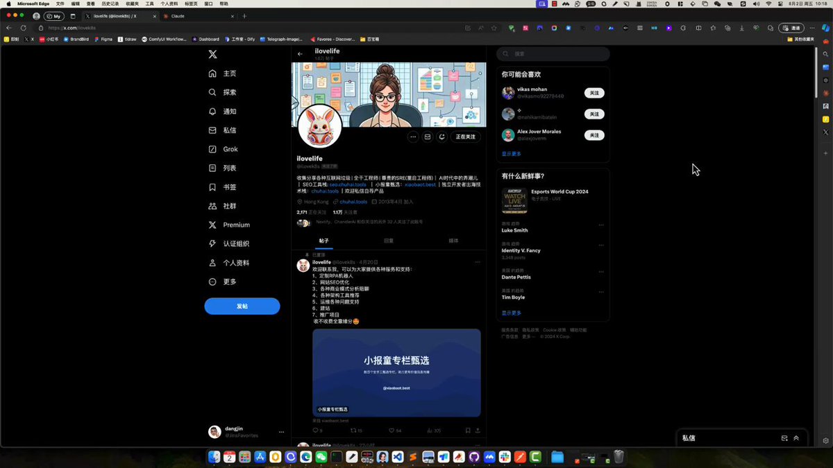The width and height of the screenshot is (833, 468).
Task: Open seo.chuhai.tools link in bio
Action: pyautogui.click(x=348, y=184)
